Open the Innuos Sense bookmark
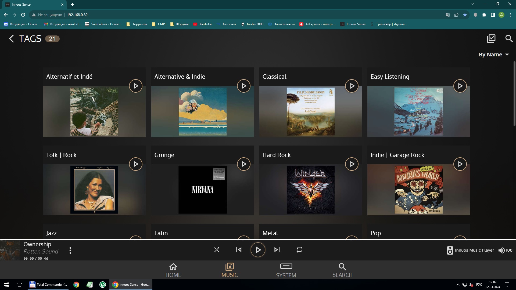This screenshot has height=290, width=516. click(x=353, y=24)
